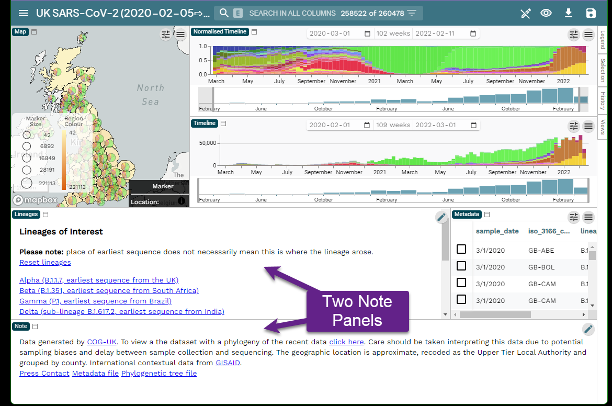The height and width of the screenshot is (406, 612).
Task: Open the History side tab
Action: [x=603, y=100]
